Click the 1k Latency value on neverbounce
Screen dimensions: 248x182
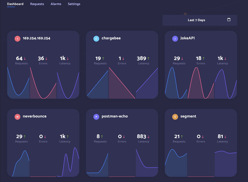tap(63, 136)
